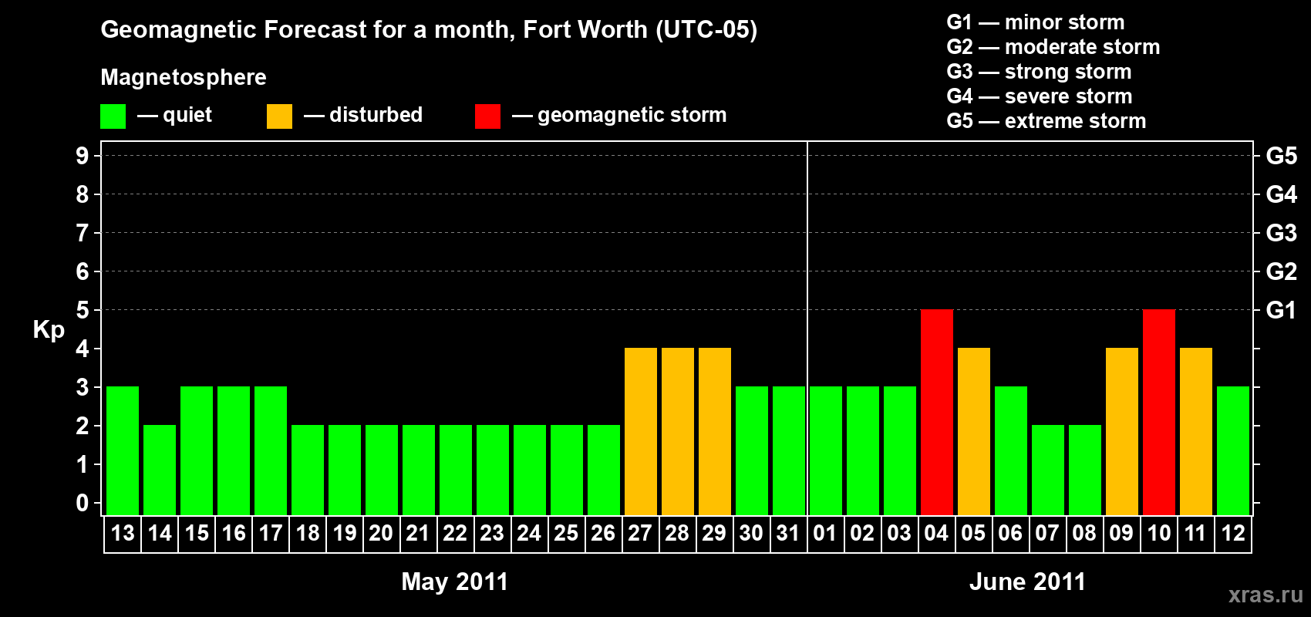Click the G3 right axis label
The image size is (1311, 617).
[1282, 233]
